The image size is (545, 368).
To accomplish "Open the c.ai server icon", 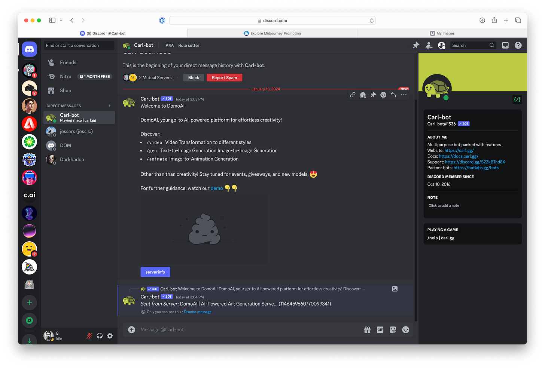I will coord(29,195).
